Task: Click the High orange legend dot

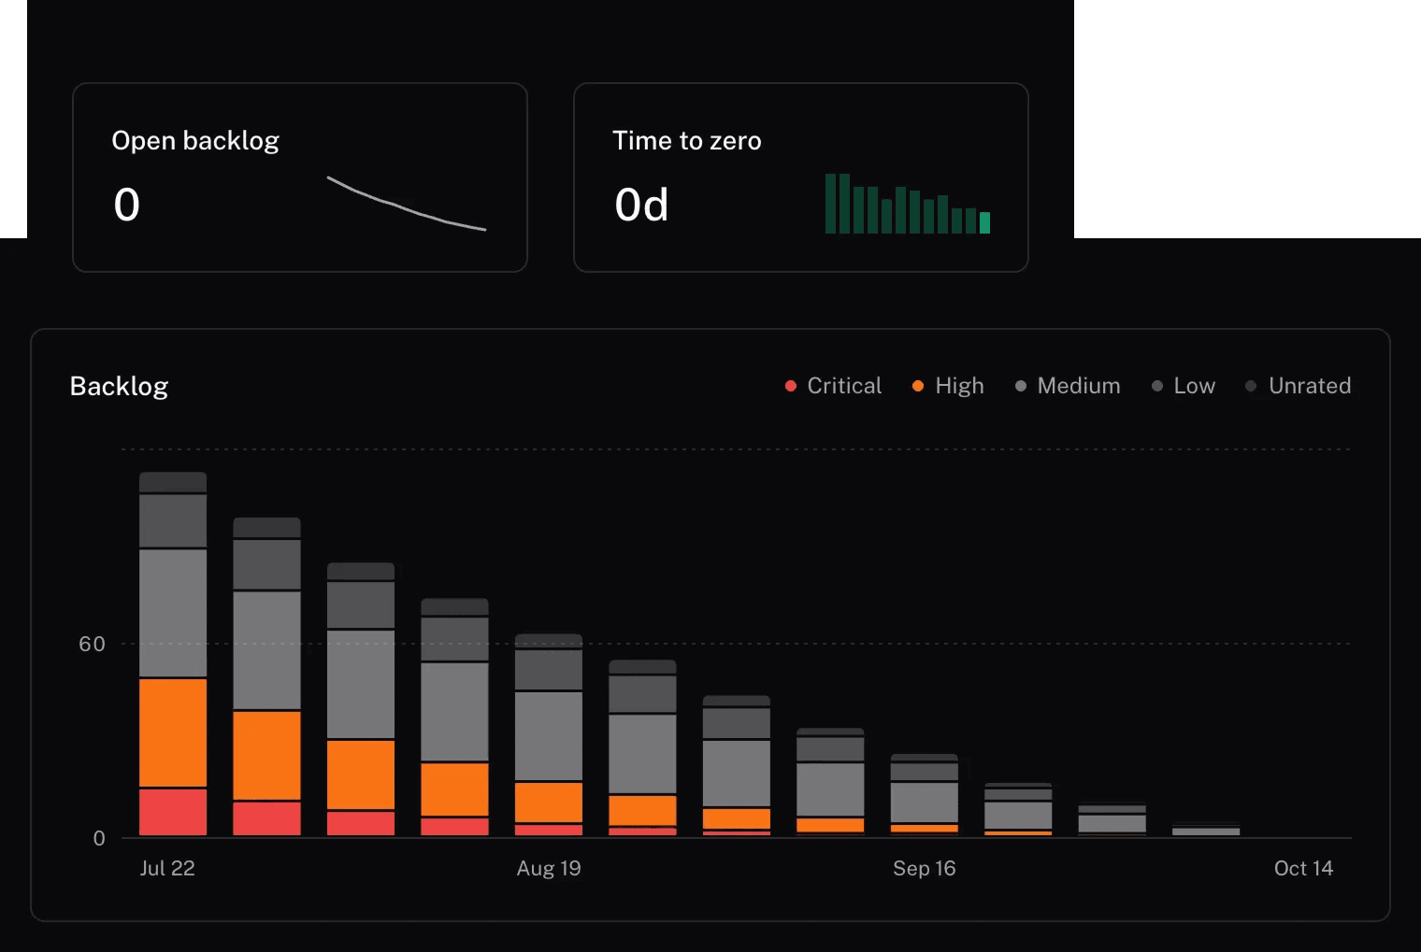Action: (918, 386)
